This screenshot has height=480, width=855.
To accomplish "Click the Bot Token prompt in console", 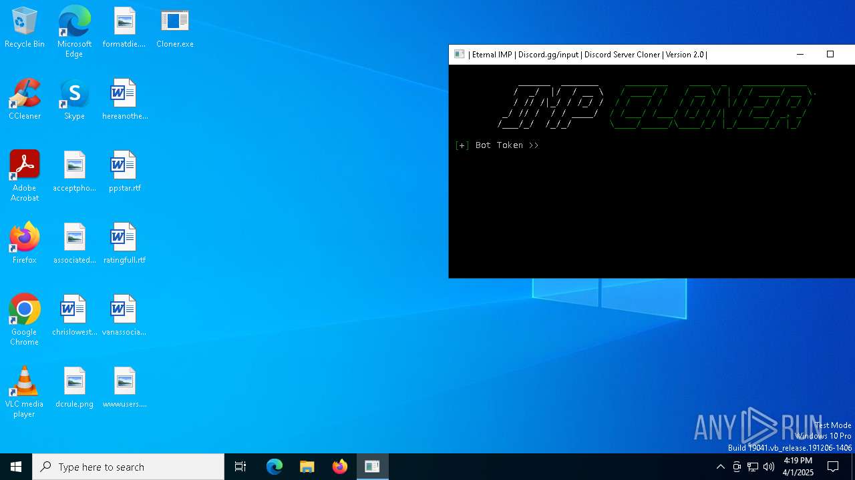I will [496, 145].
